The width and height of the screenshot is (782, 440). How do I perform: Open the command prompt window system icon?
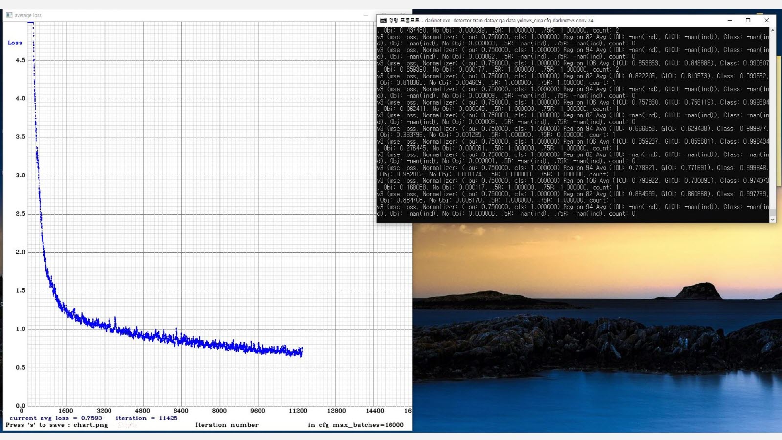(383, 21)
